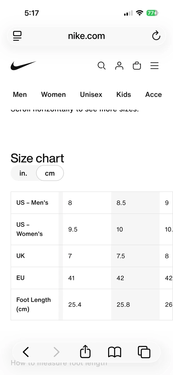Open the Kids category

point(123,95)
